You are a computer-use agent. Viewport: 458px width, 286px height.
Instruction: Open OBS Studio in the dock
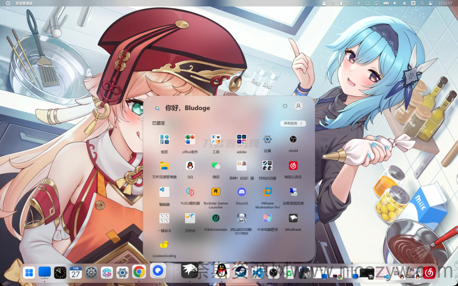[273, 273]
